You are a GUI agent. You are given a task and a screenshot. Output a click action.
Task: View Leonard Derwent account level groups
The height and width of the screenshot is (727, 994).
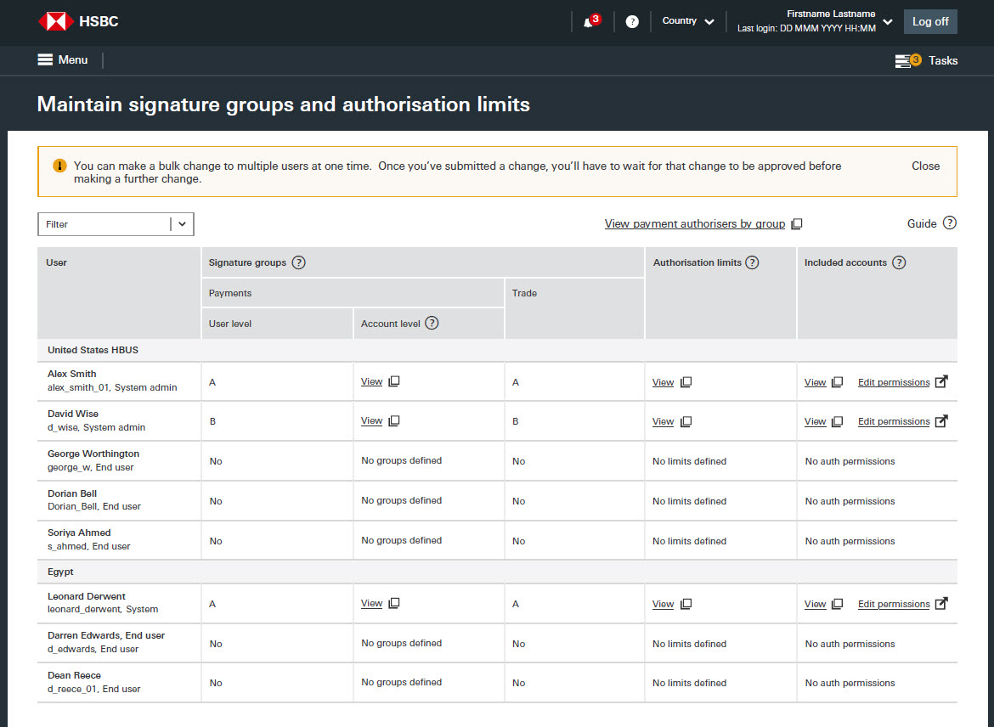pyautogui.click(x=371, y=603)
